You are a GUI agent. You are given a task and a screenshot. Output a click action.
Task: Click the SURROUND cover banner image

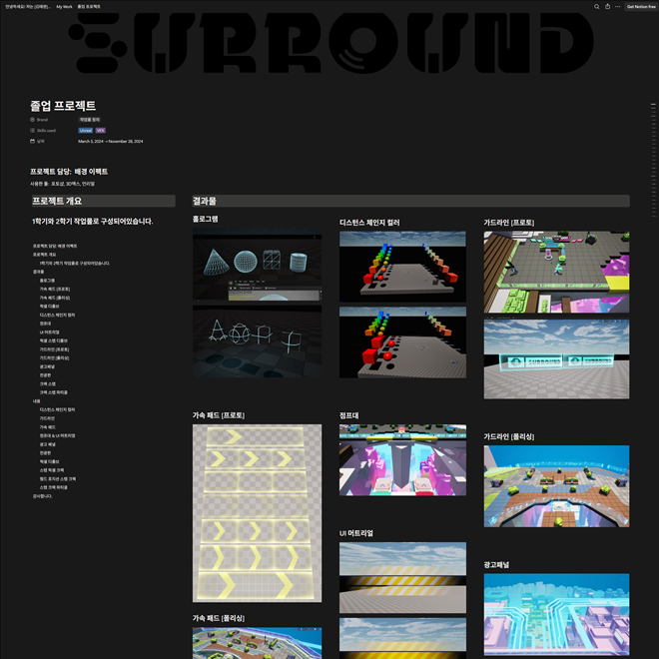pyautogui.click(x=329, y=43)
